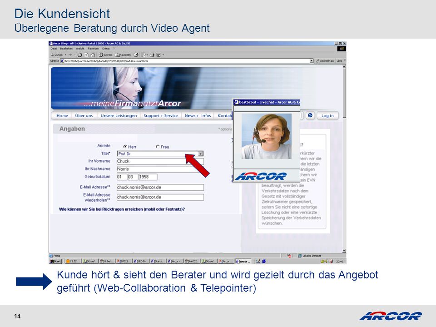Go to the Home navigation tab
Viewport: 436px width, 327px height.
click(x=62, y=115)
